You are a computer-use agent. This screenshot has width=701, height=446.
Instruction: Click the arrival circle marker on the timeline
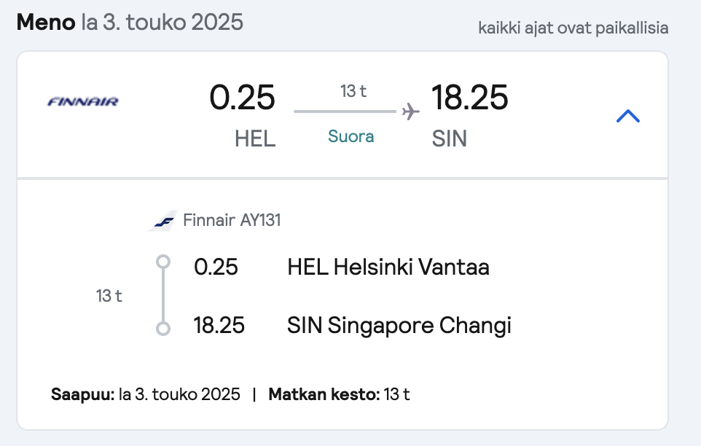(163, 329)
